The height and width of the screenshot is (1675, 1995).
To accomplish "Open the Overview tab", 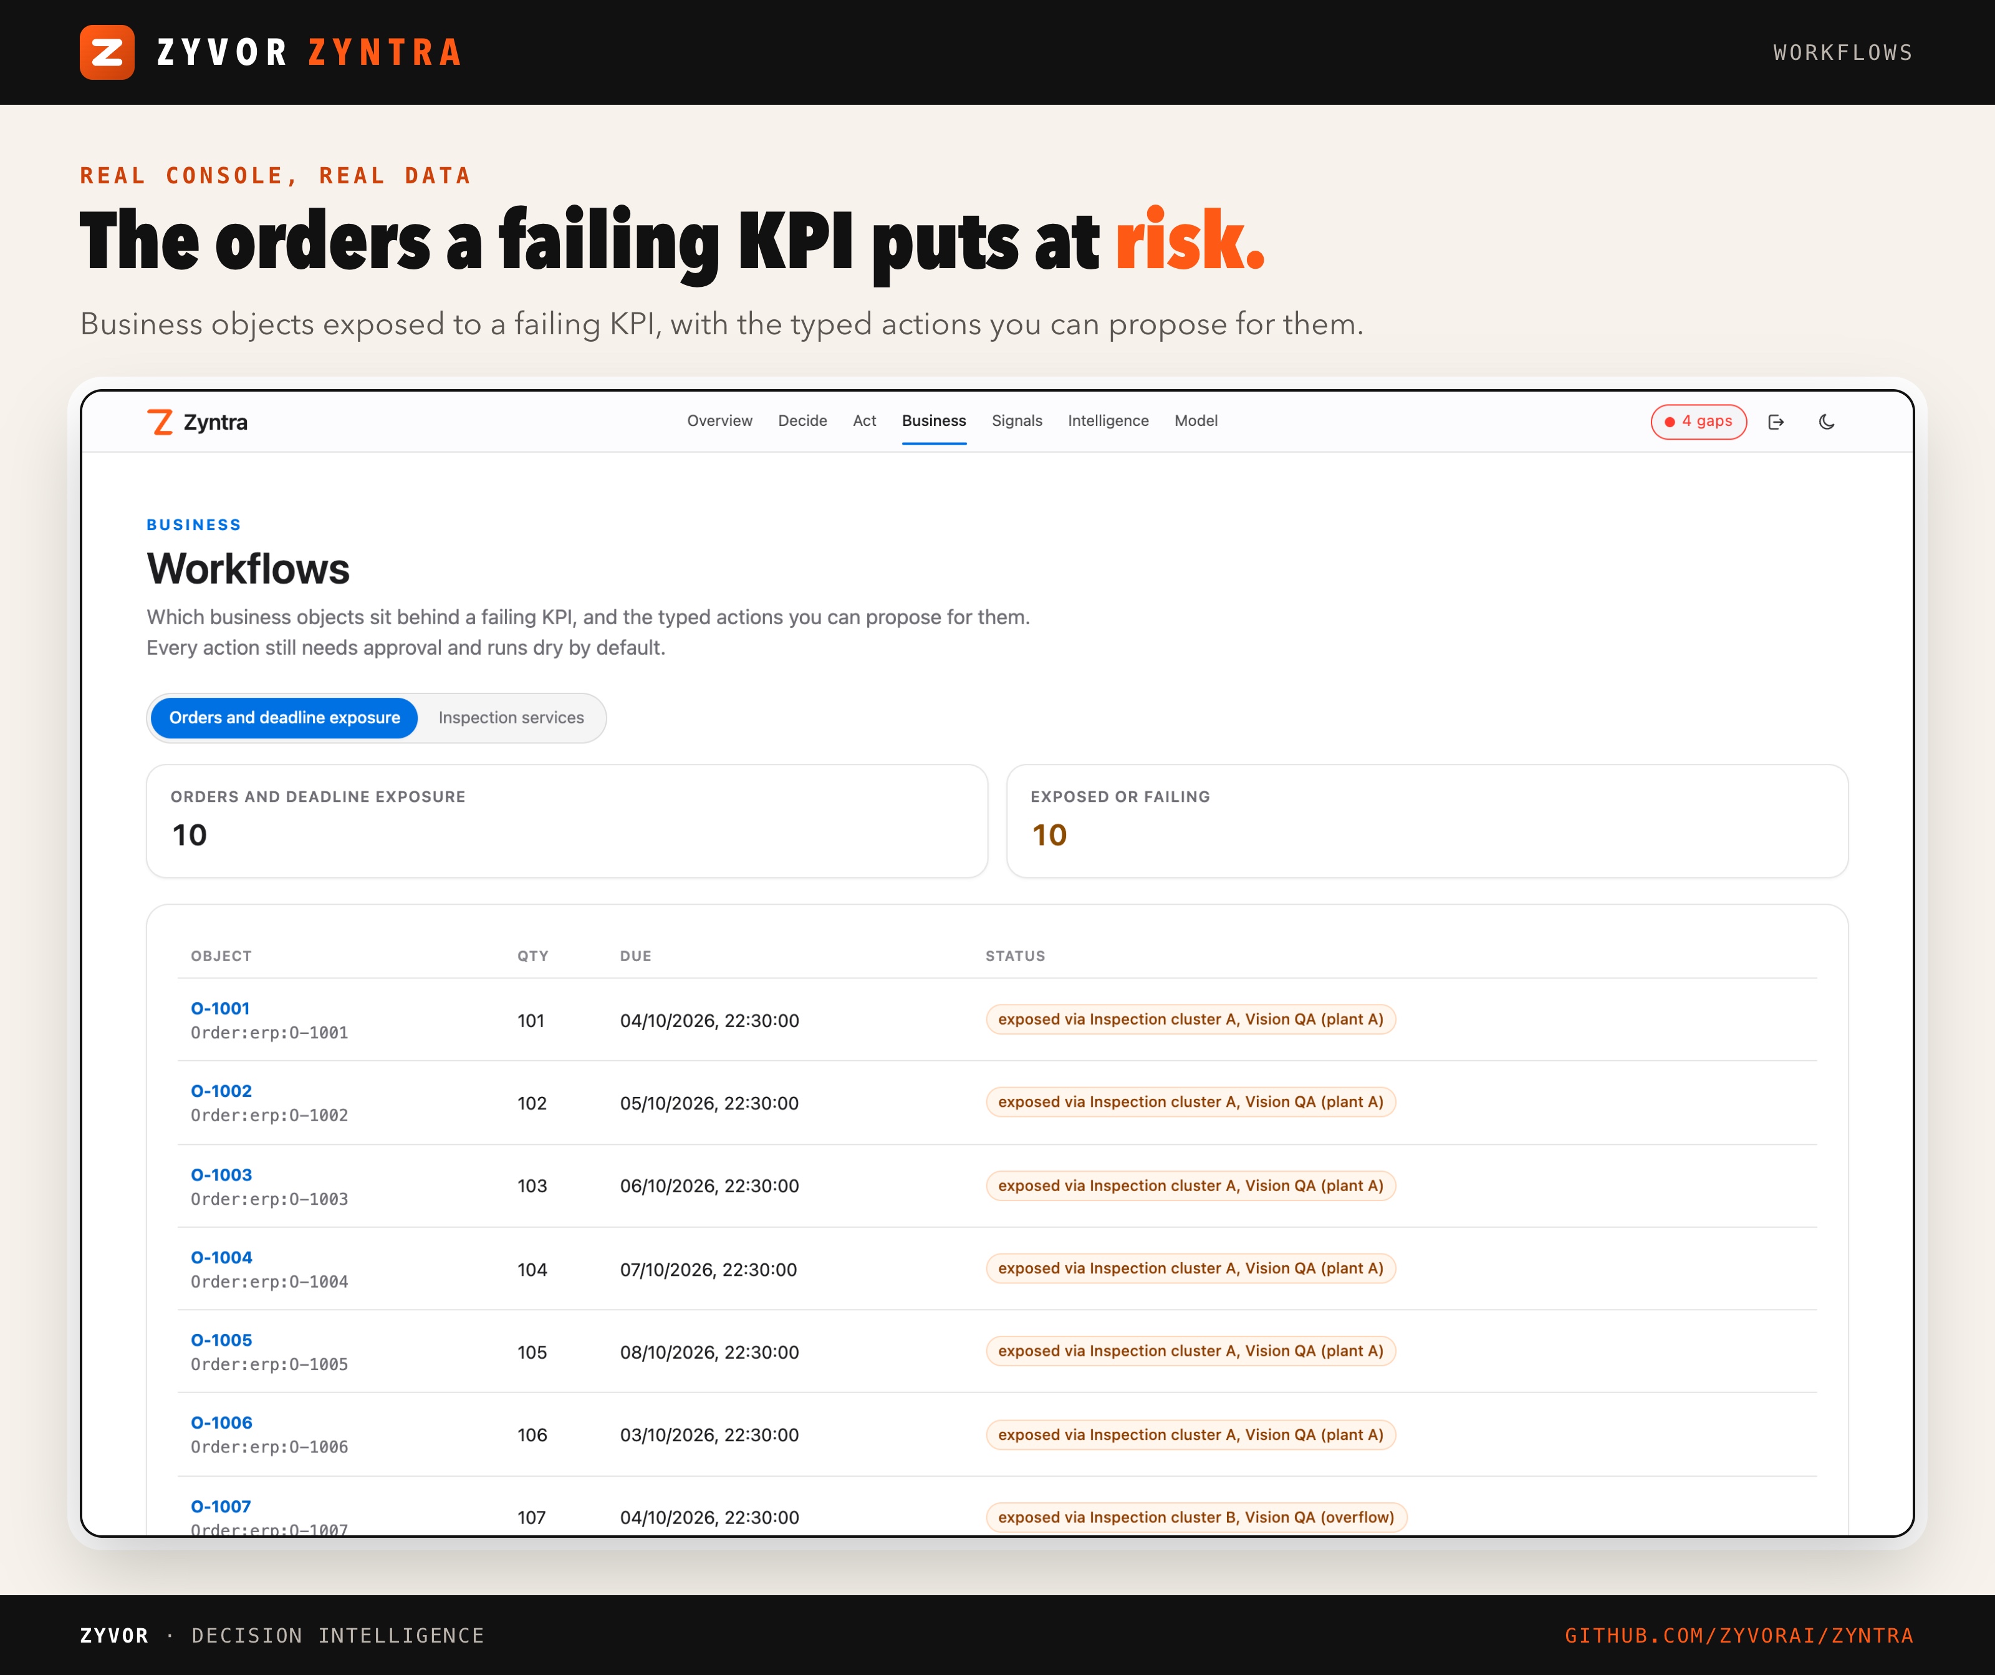I will (719, 421).
